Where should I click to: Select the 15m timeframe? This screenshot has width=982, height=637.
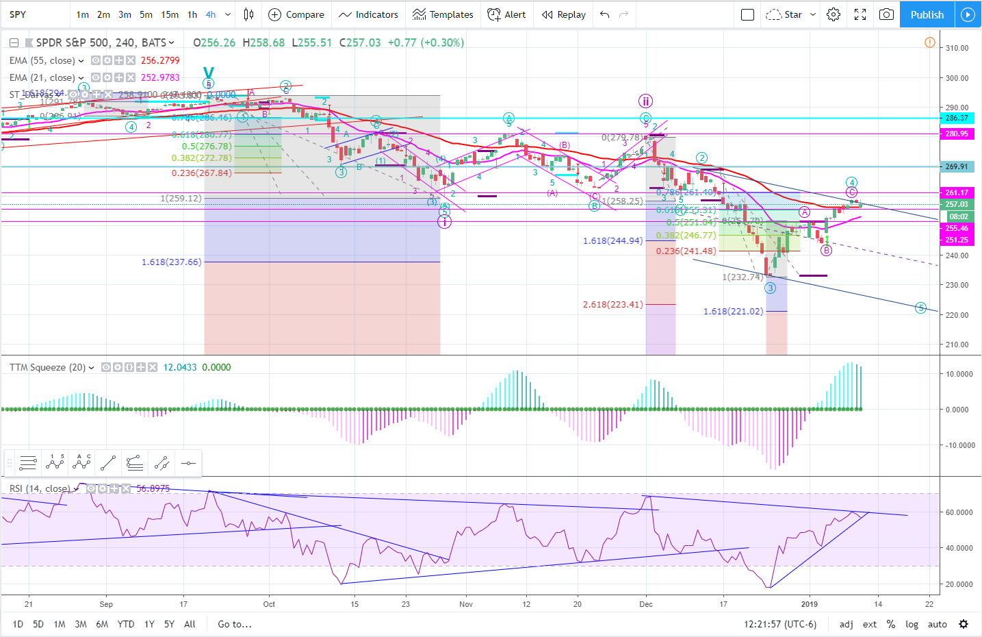tap(170, 14)
